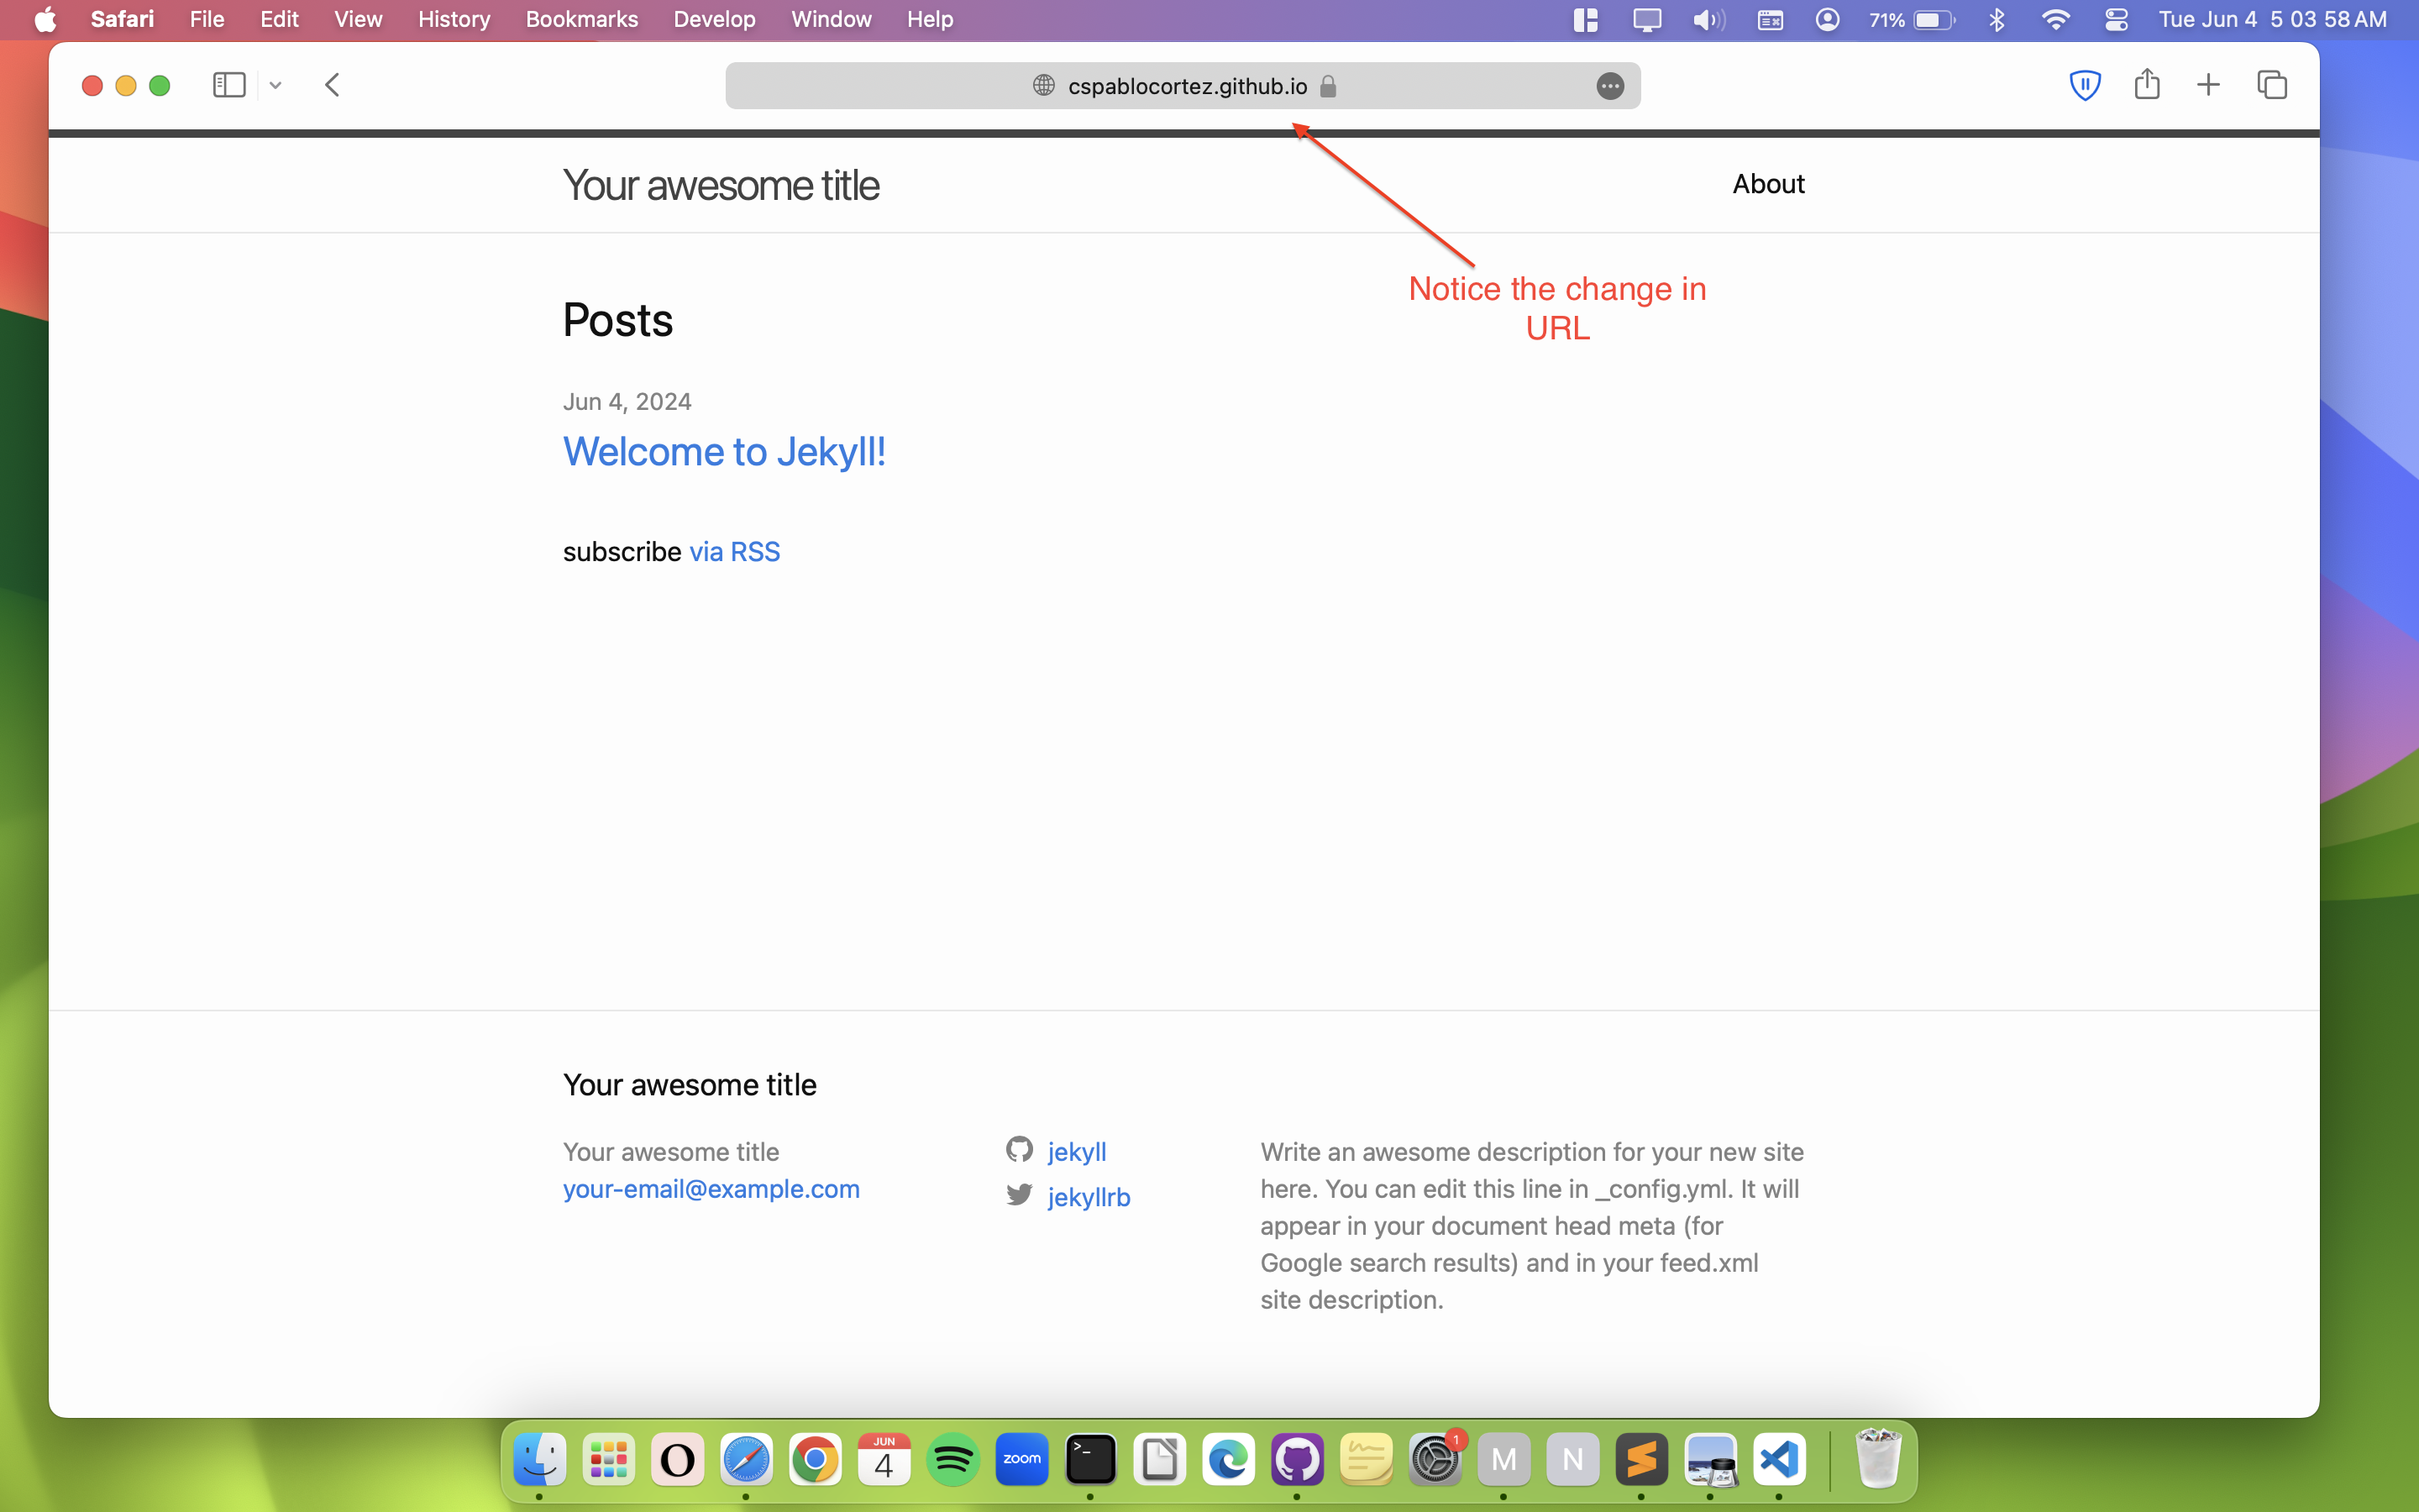Open the Safari menu
This screenshot has height=1512, width=2419.
click(122, 19)
